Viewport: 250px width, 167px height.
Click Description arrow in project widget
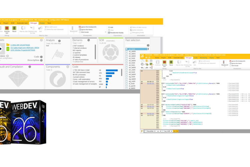pos(41,60)
